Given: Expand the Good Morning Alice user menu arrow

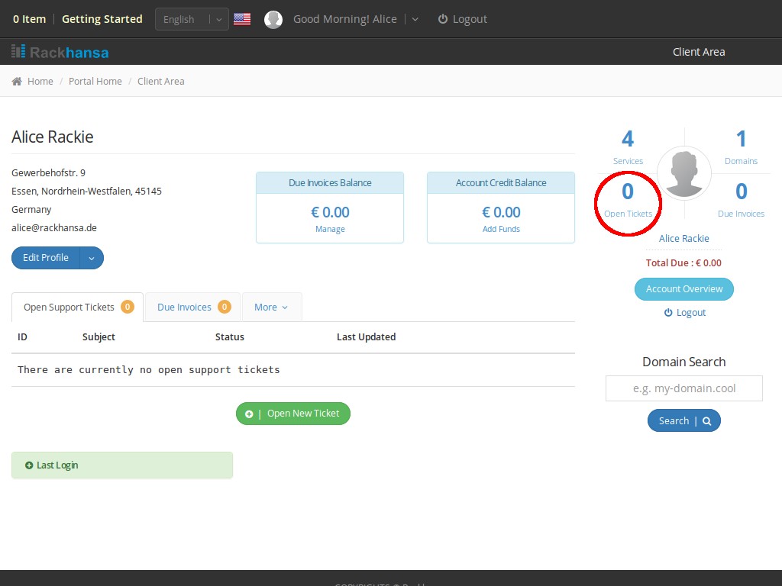Looking at the screenshot, I should coord(415,19).
